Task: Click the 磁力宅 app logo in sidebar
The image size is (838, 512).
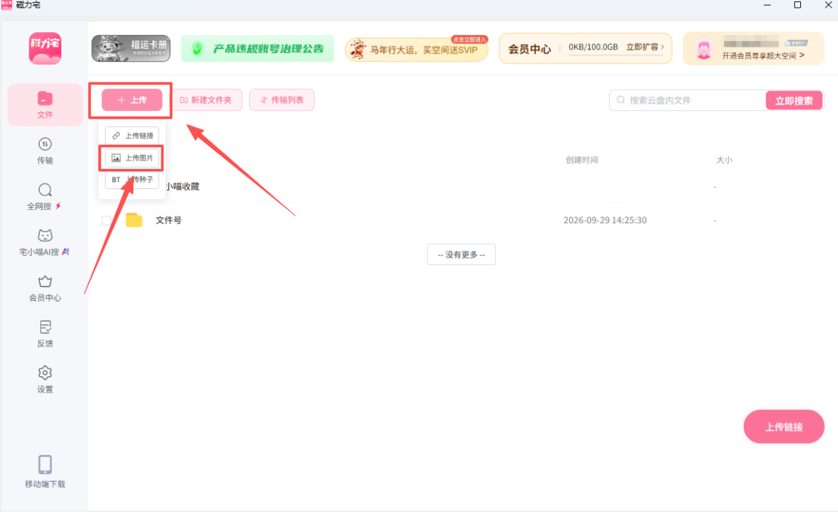Action: click(45, 50)
